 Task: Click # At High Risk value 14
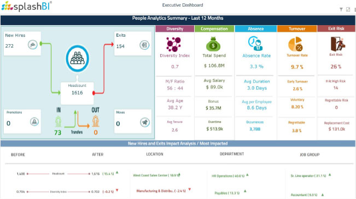click(x=336, y=87)
